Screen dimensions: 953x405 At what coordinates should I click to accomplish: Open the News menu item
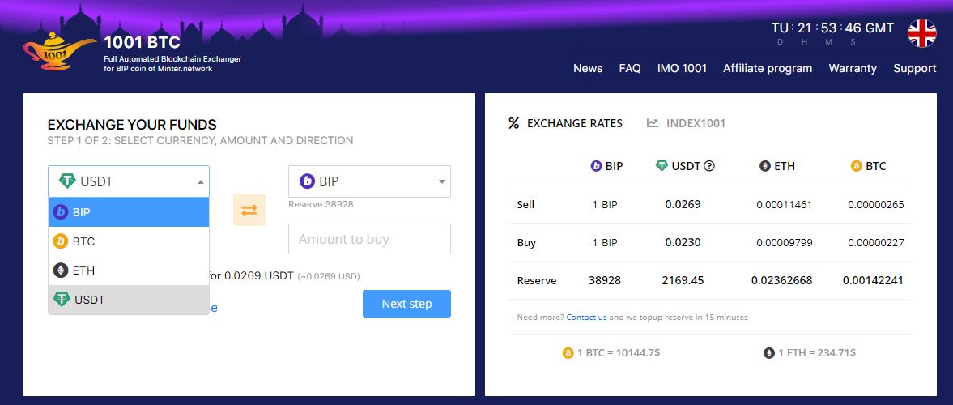pyautogui.click(x=588, y=68)
